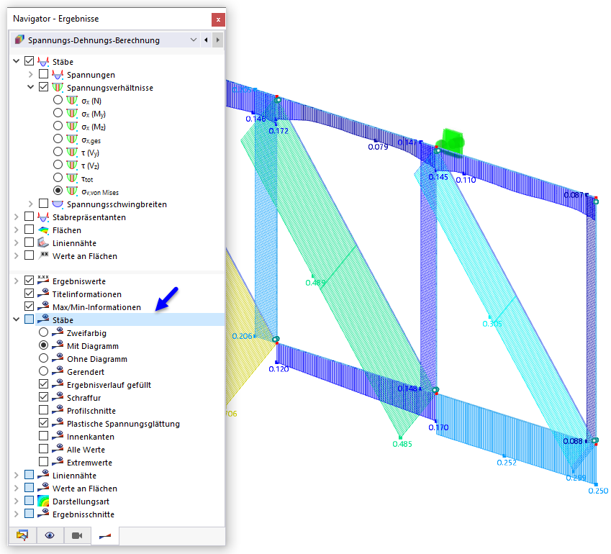Disable Plastische Spannungsglättung checkbox
The height and width of the screenshot is (554, 611).
(x=43, y=423)
